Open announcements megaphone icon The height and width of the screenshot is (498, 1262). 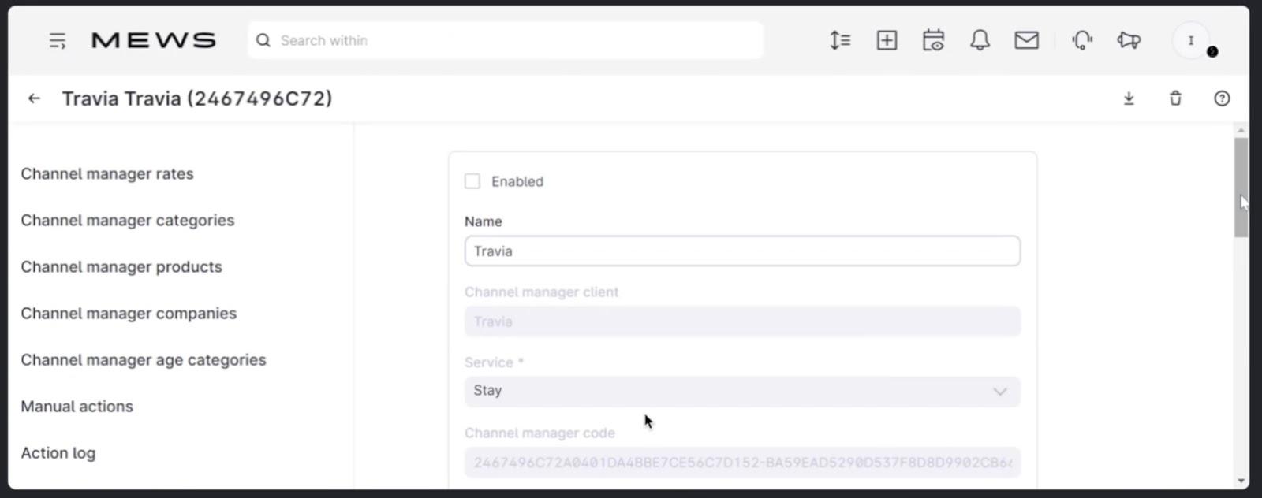pyautogui.click(x=1129, y=40)
